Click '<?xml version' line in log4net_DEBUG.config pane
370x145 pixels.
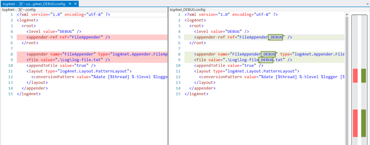point(231,14)
